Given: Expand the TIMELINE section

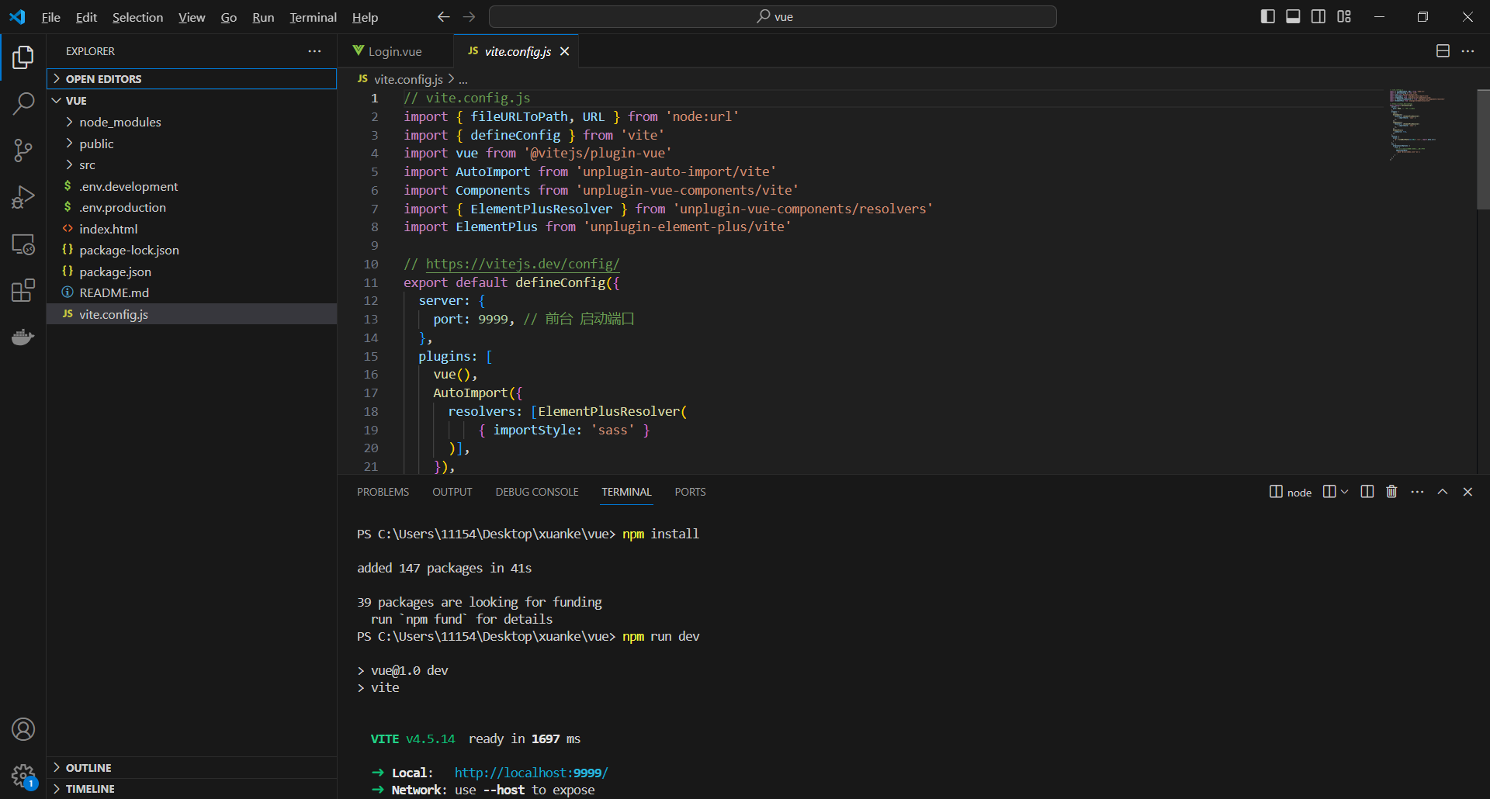Looking at the screenshot, I should [192, 789].
